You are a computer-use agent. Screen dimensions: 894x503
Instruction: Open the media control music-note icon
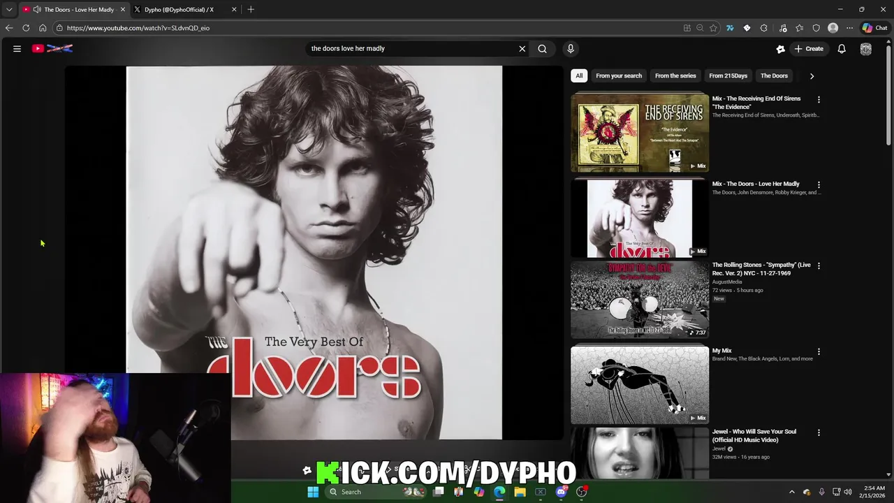pos(782,28)
